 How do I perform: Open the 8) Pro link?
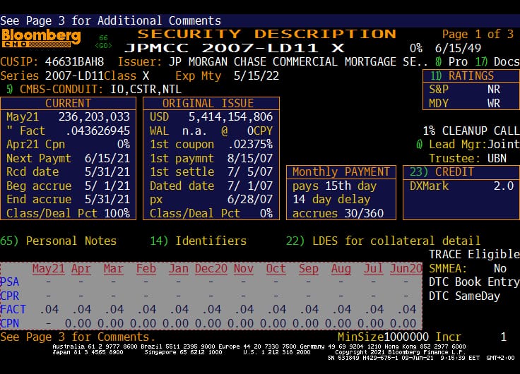451,61
